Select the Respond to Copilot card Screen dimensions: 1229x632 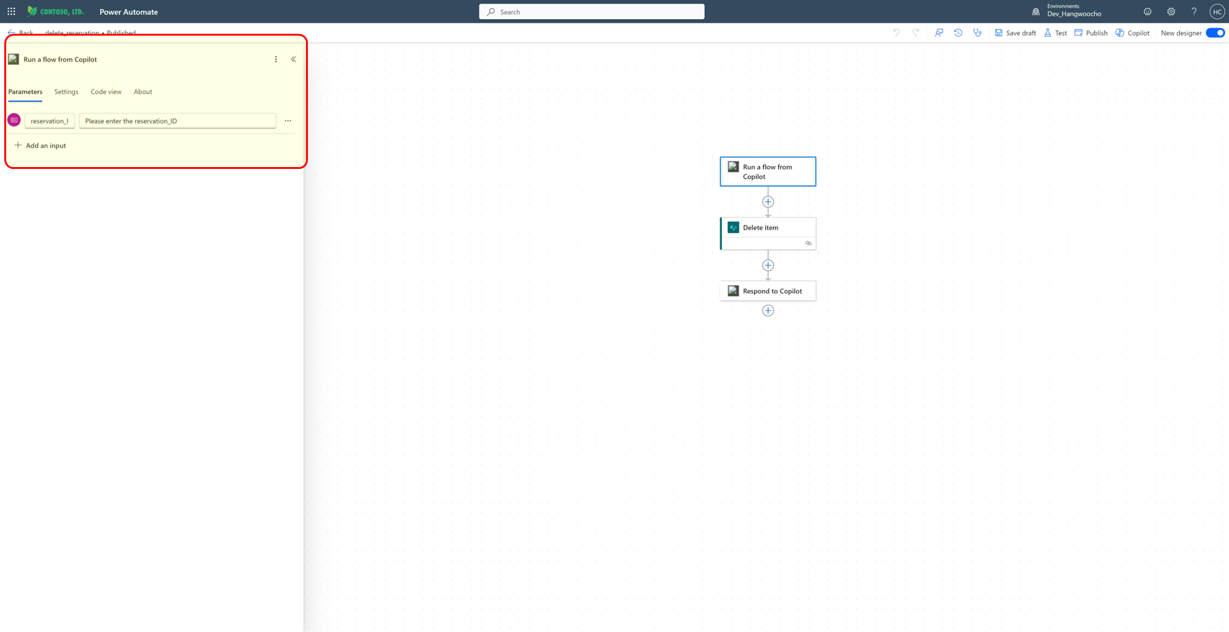coord(768,291)
